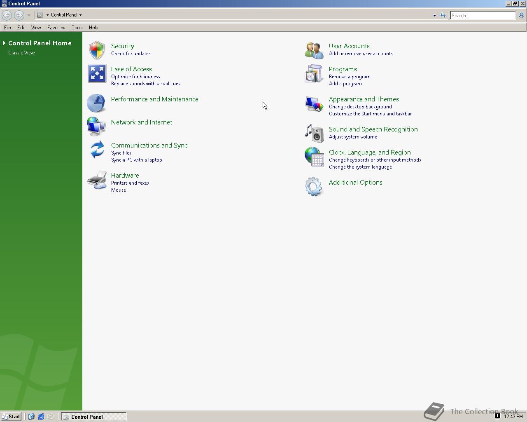
Task: Click the Refresh icon beside address bar
Action: (x=443, y=15)
